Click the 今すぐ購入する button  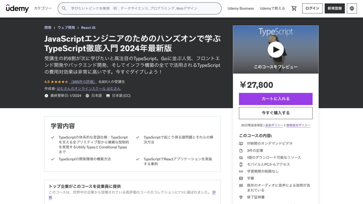click(x=275, y=113)
